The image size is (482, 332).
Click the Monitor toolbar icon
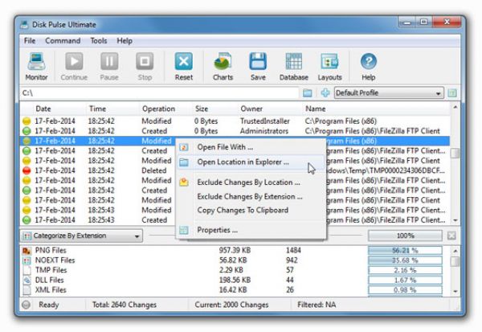pyautogui.click(x=36, y=63)
